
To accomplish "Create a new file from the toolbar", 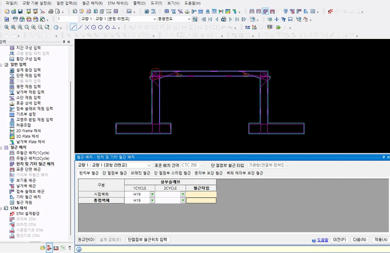I will pyautogui.click(x=7, y=11).
